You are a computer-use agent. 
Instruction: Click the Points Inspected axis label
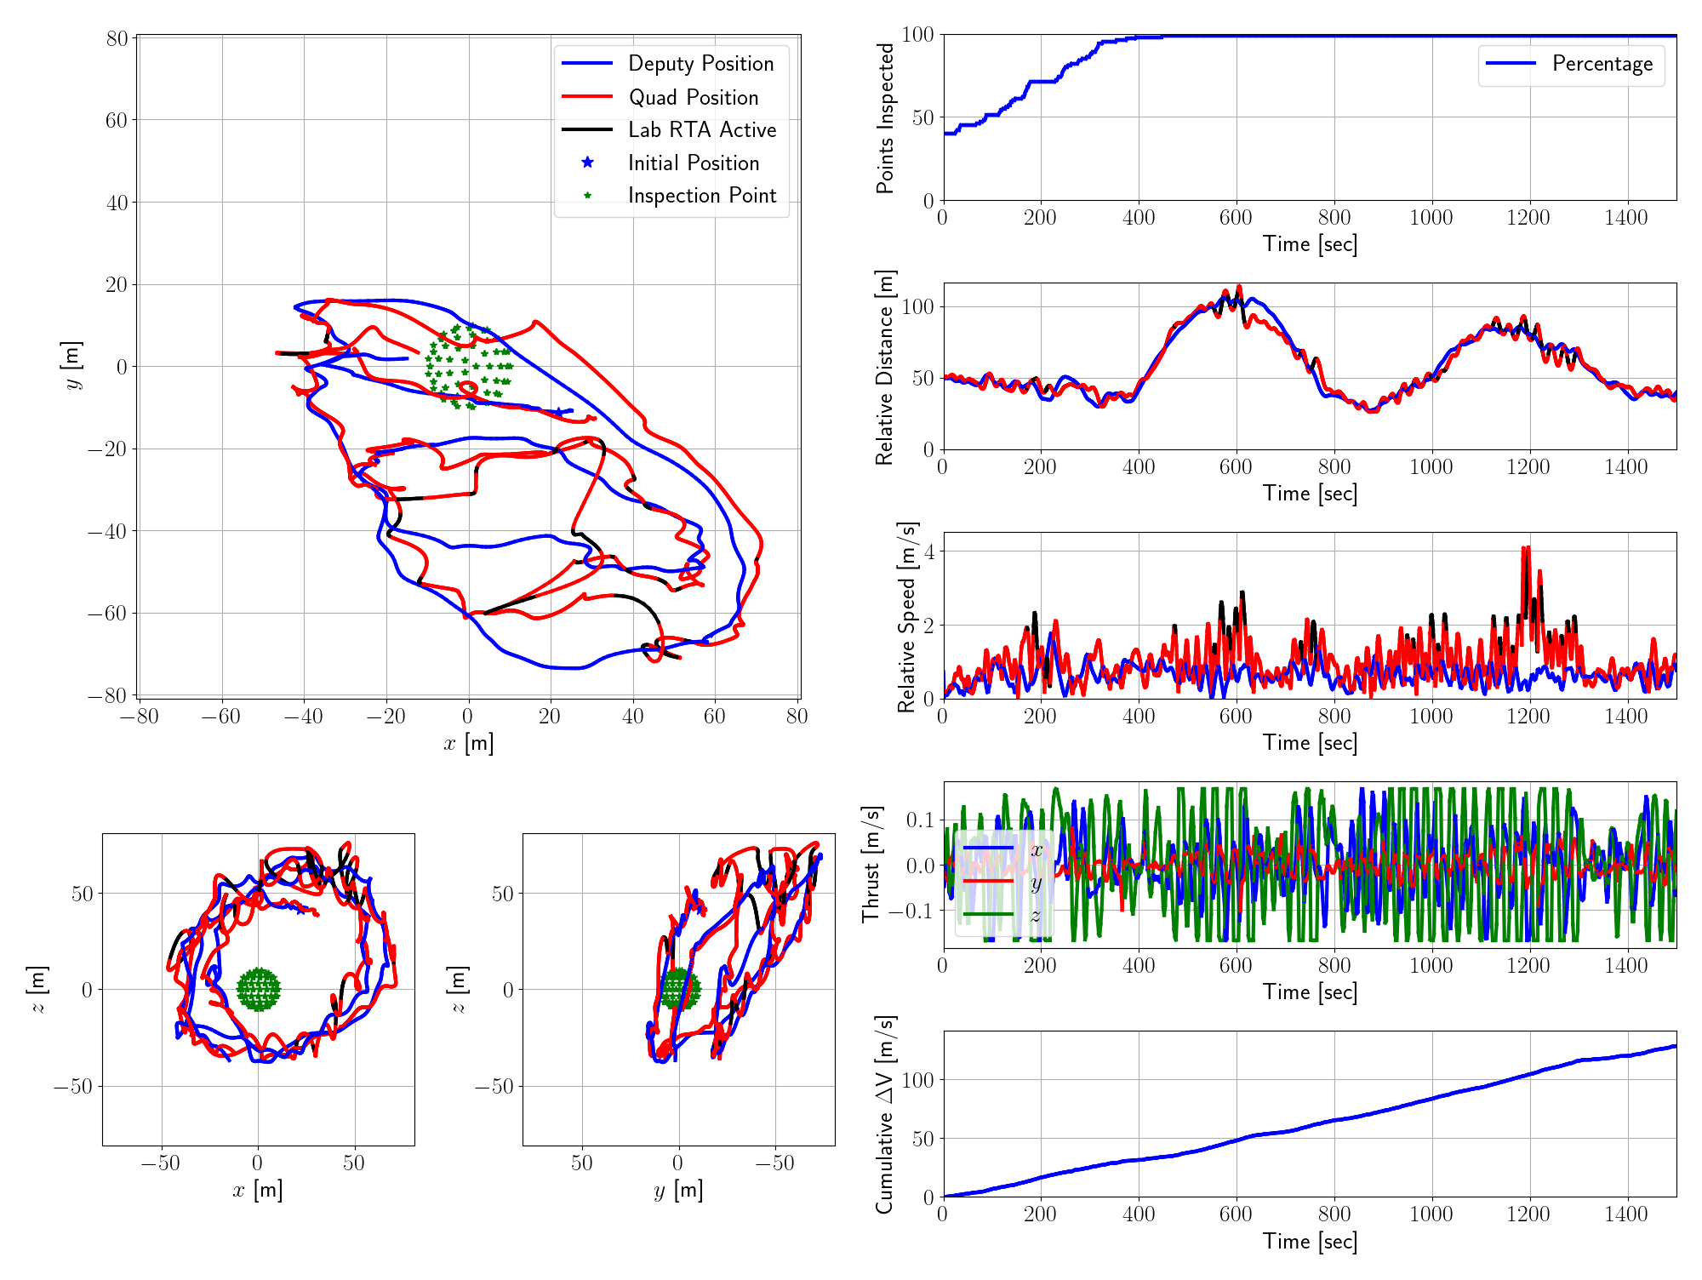point(886,118)
